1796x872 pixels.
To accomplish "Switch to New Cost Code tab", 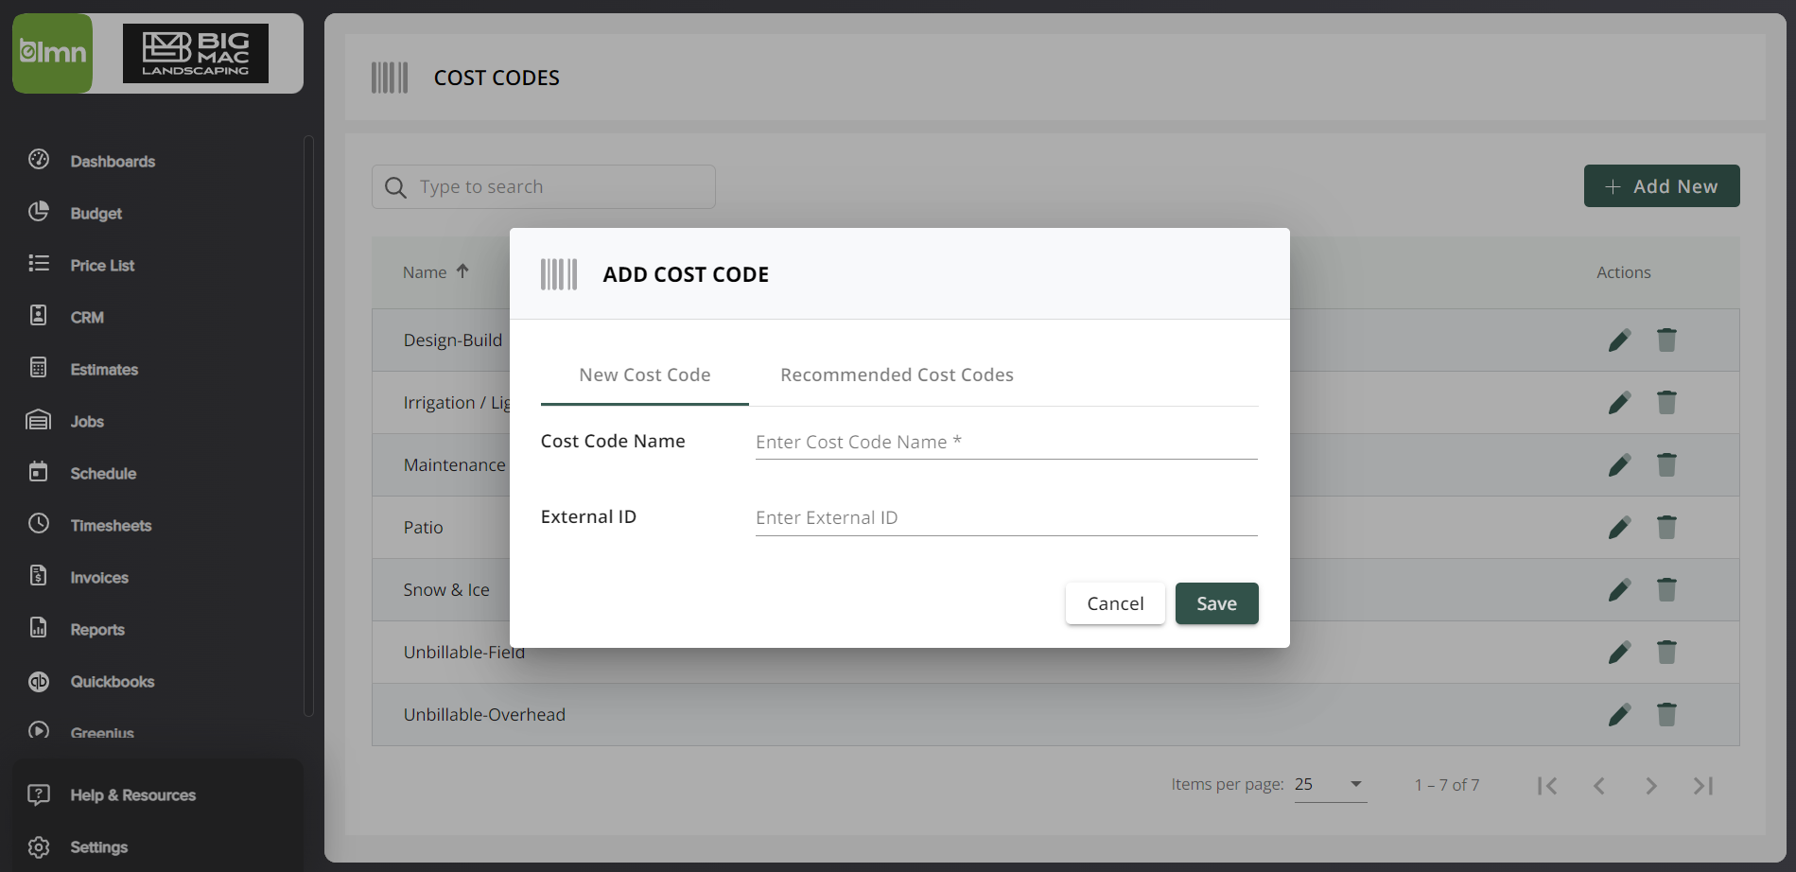I will [645, 375].
